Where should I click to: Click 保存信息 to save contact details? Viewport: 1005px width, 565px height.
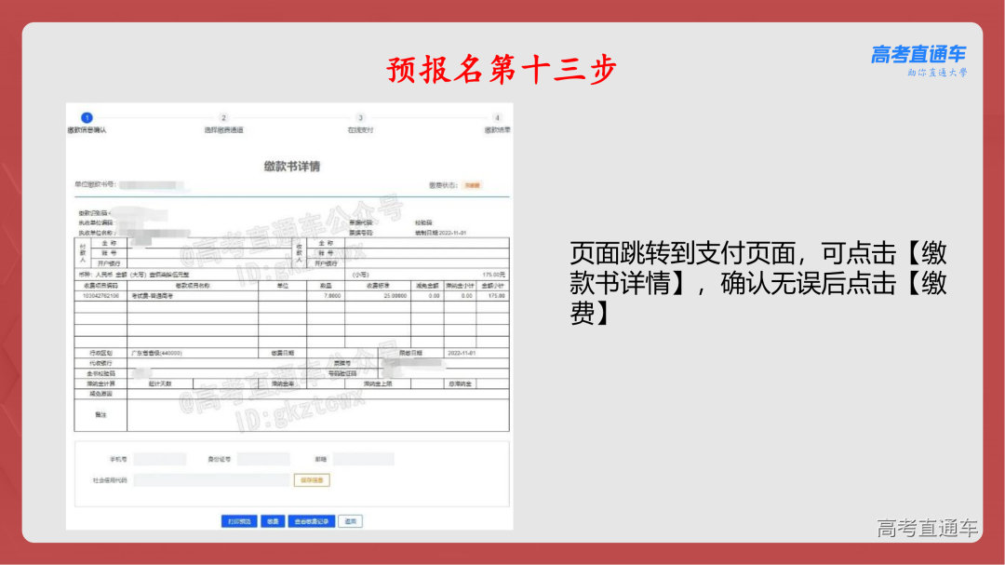314,480
